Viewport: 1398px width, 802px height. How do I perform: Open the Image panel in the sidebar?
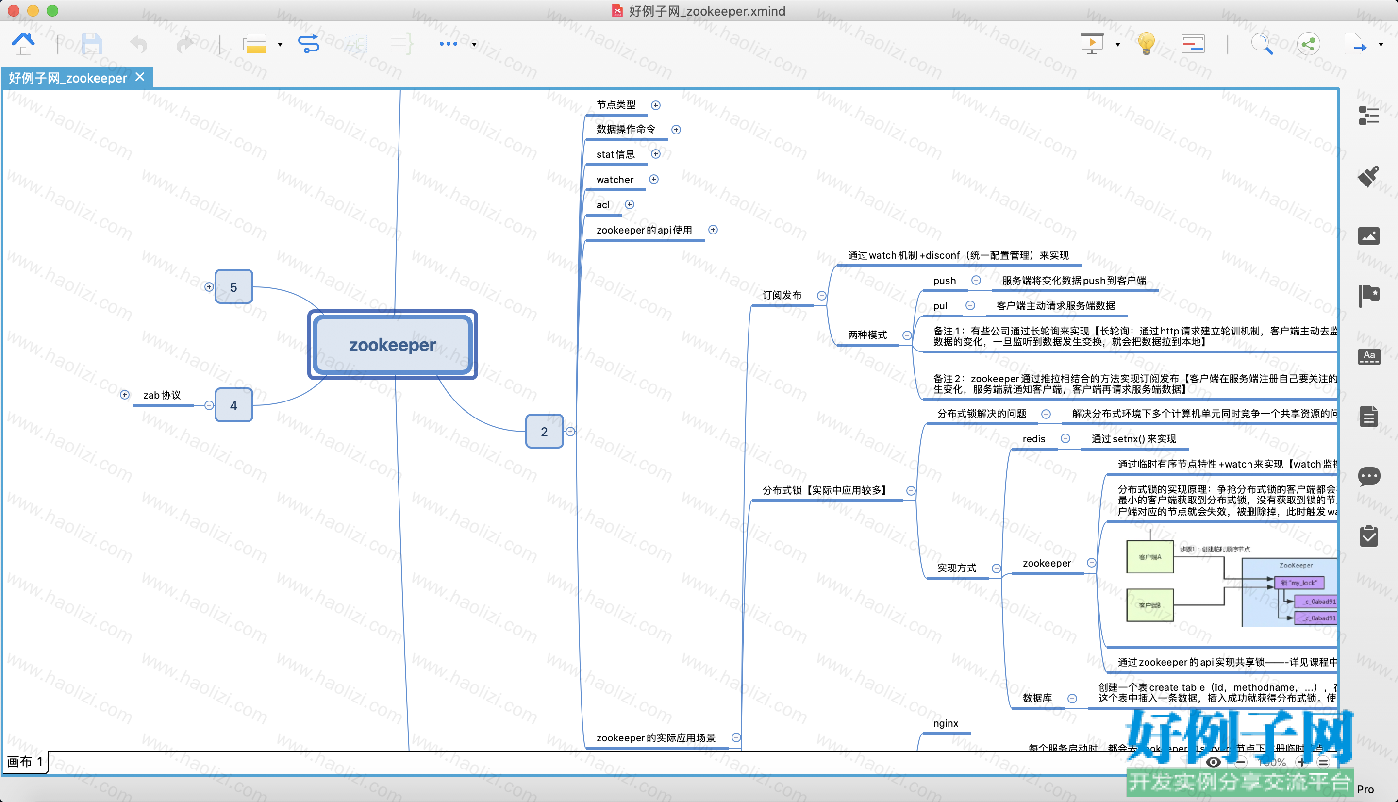[x=1369, y=236]
